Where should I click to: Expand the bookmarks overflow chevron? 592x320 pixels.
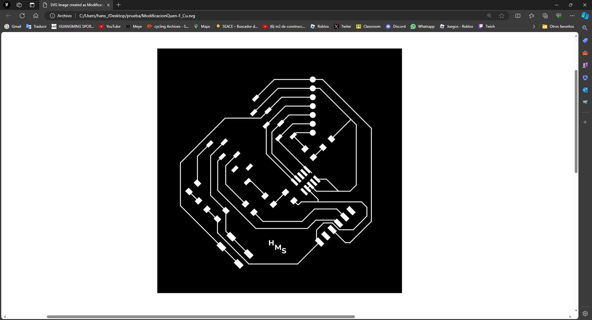pyautogui.click(x=534, y=26)
